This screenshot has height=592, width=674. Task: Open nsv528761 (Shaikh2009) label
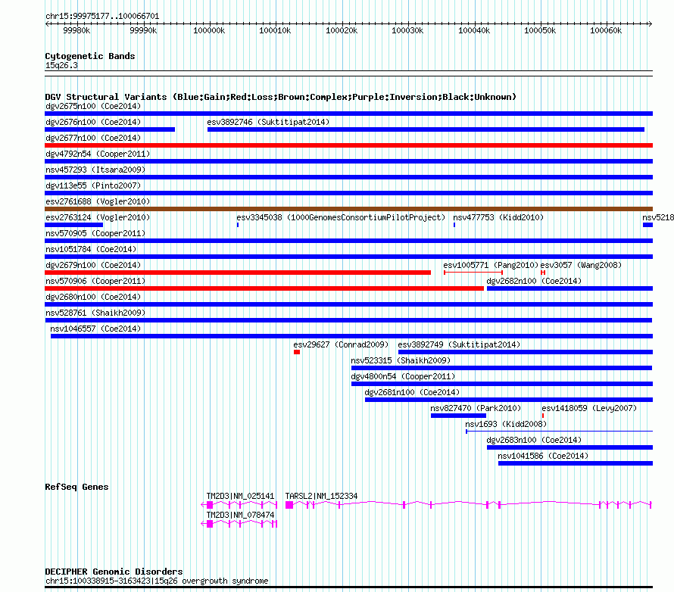[95, 313]
